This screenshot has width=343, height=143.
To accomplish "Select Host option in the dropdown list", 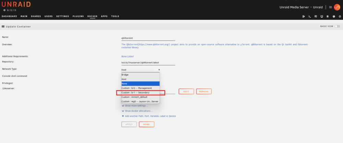I will click(x=141, y=79).
